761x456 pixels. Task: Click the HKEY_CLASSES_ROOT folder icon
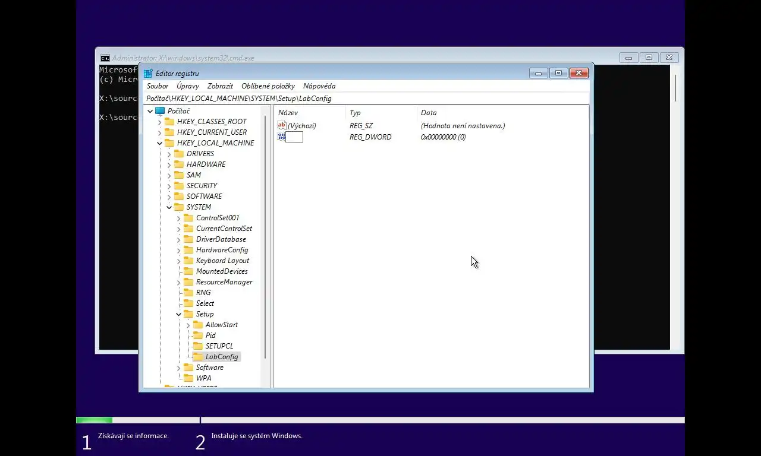tap(169, 122)
